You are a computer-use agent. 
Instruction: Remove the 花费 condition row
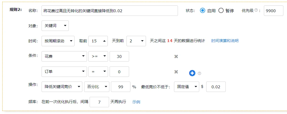point(176,56)
